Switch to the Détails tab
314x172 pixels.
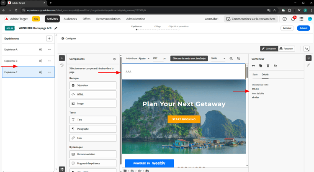tap(265, 74)
